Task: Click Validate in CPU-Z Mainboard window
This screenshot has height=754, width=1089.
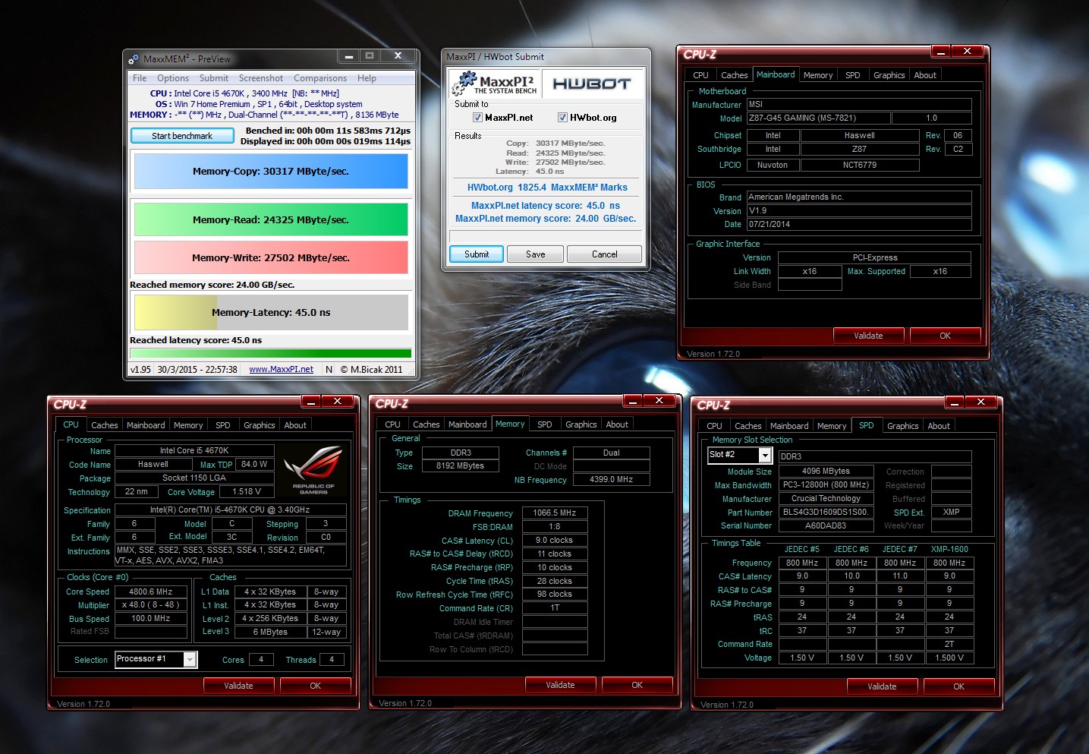Action: (868, 336)
